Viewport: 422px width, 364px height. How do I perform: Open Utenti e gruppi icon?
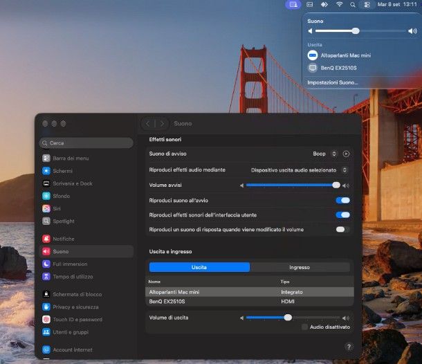click(x=46, y=332)
